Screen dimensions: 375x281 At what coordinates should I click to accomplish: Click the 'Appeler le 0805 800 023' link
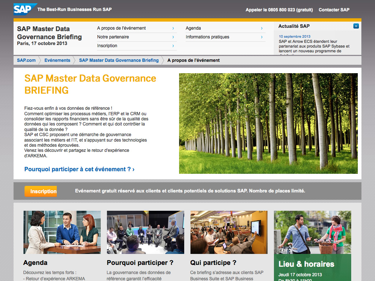pos(279,10)
